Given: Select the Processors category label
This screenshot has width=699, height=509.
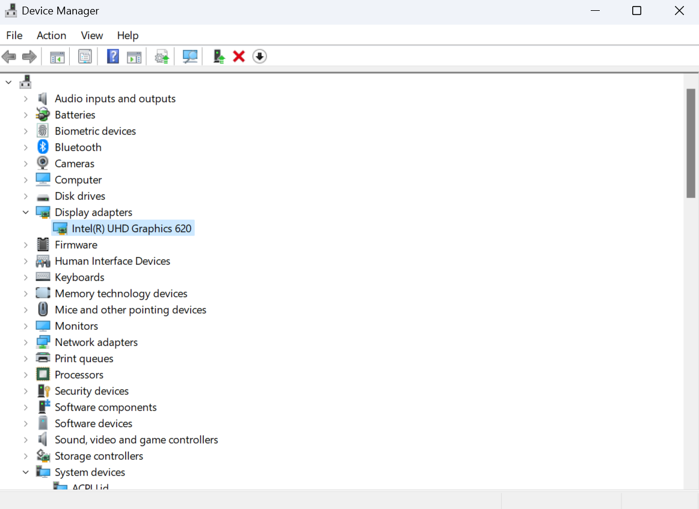Looking at the screenshot, I should (x=79, y=375).
